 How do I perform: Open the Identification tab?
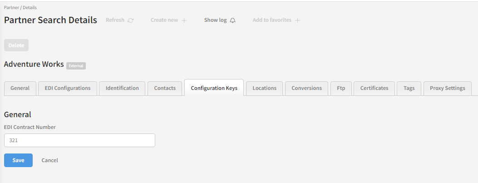coord(122,88)
